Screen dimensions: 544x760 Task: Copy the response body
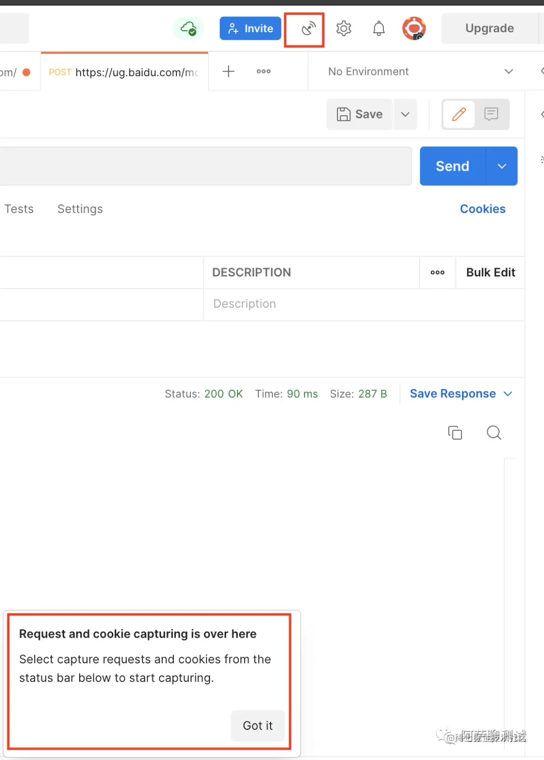[455, 433]
